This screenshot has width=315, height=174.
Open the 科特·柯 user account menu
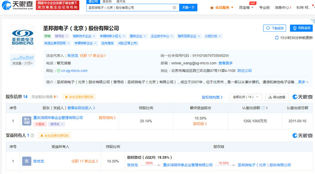click(x=304, y=8)
